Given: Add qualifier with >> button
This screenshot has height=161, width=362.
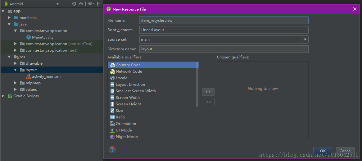Looking at the screenshot, I should [x=208, y=92].
